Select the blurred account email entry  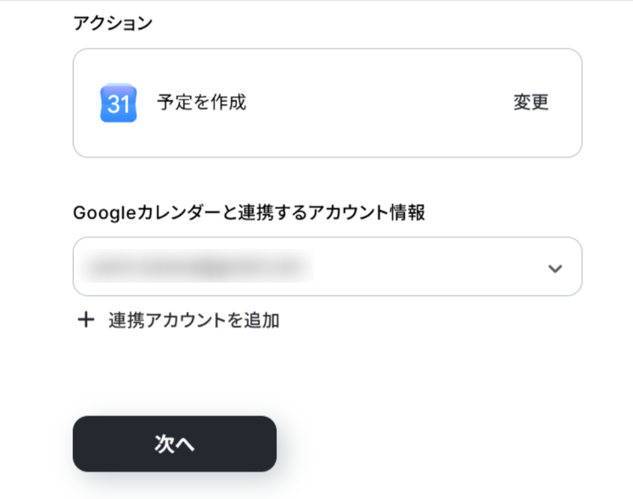point(196,267)
